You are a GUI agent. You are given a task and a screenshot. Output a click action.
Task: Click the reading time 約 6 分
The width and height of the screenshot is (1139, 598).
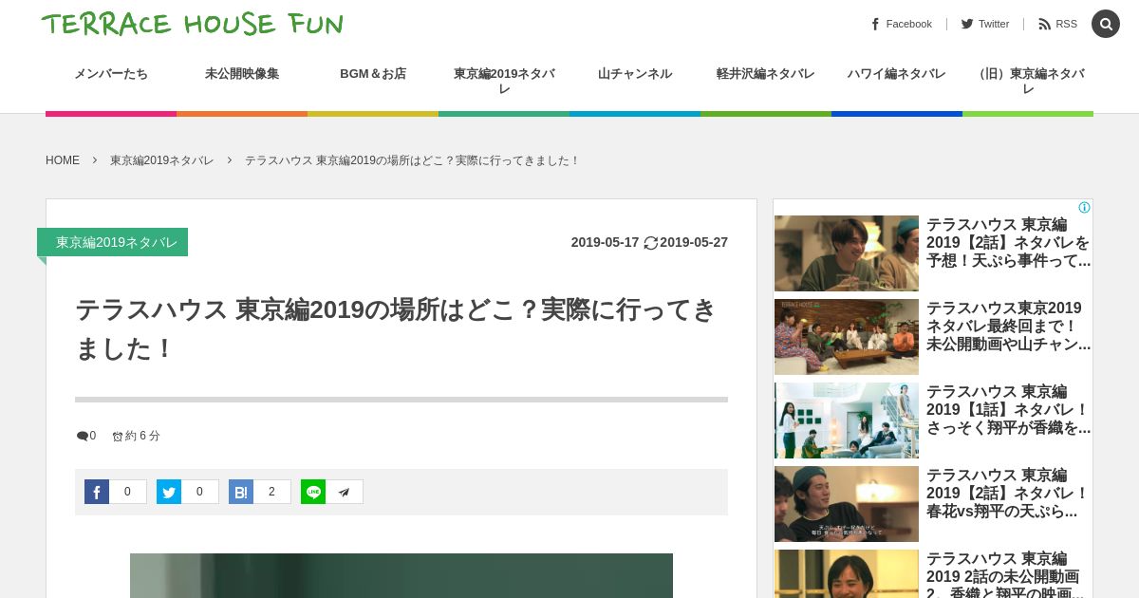[x=142, y=437]
